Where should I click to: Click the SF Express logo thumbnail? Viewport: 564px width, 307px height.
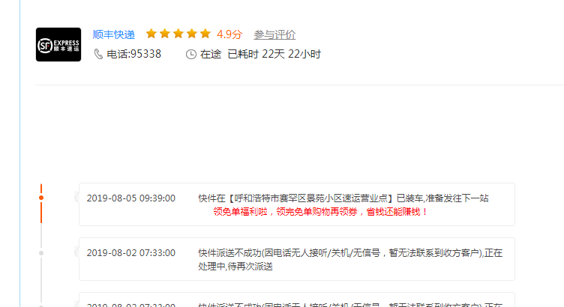pyautogui.click(x=58, y=44)
